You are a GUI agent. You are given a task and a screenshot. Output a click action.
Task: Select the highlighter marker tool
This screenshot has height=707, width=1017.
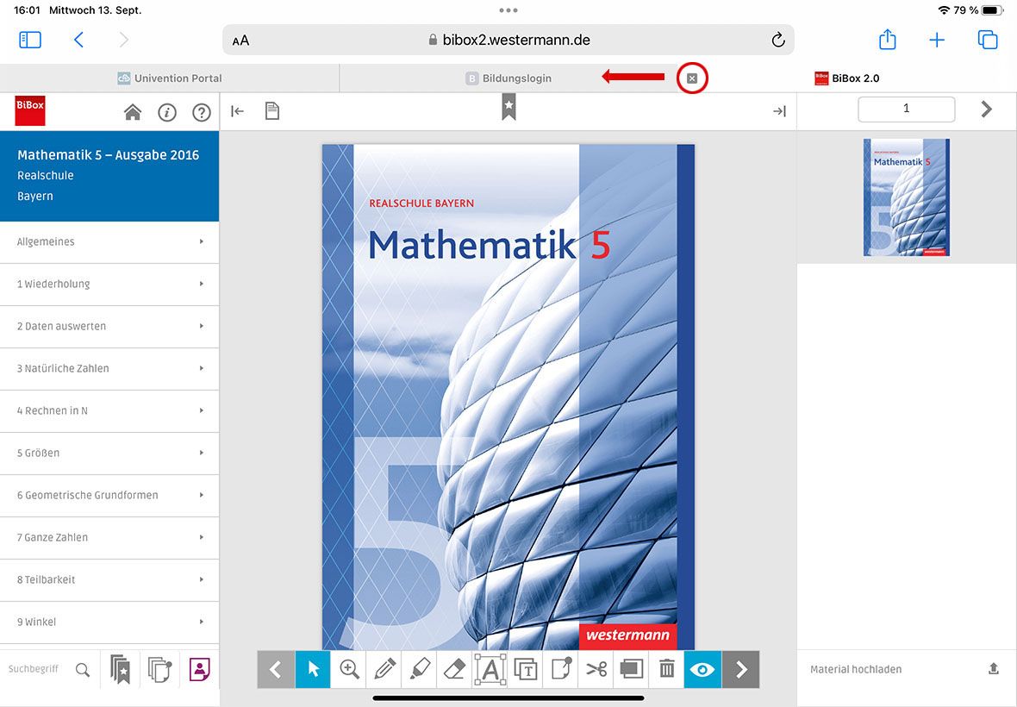point(420,669)
